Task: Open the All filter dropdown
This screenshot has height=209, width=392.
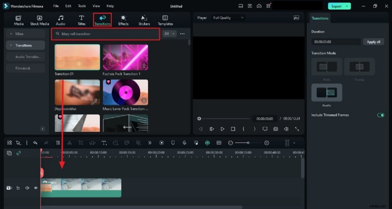Action: point(169,34)
